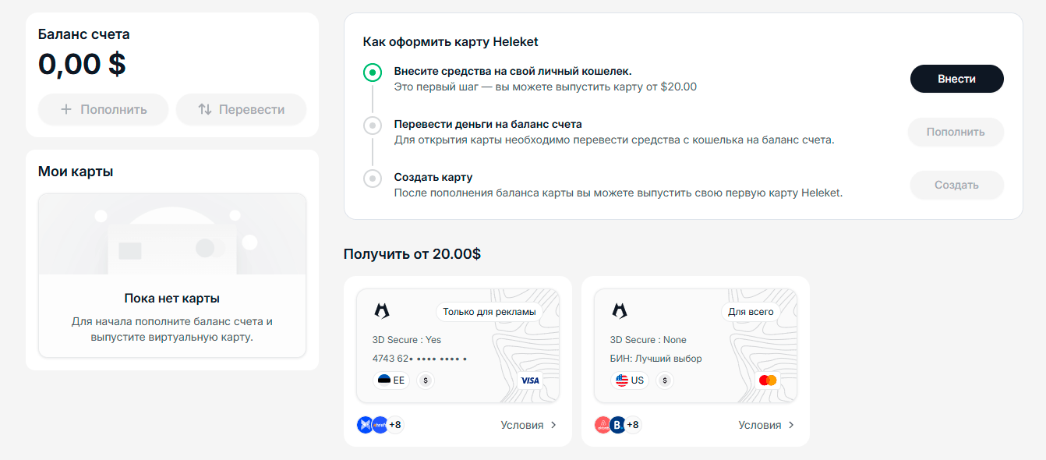
Task: Select the EE flag badge on the Visa card
Action: [389, 380]
